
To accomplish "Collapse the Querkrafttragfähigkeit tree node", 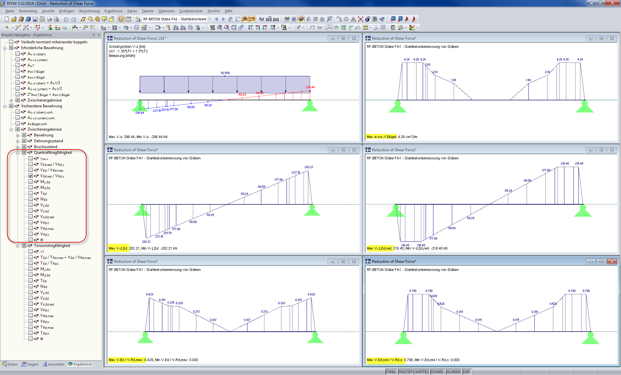I will 18,153.
